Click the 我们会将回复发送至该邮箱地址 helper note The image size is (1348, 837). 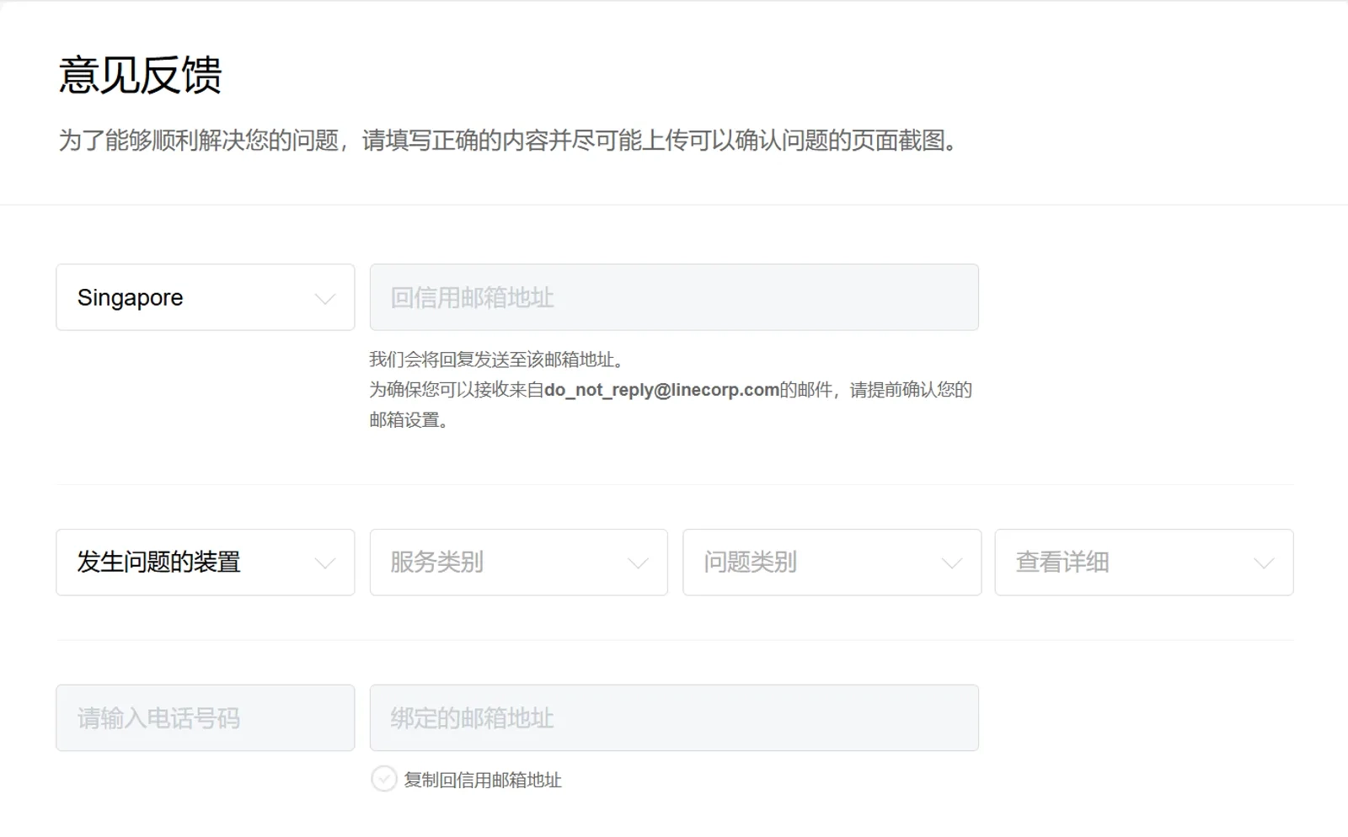coord(497,360)
